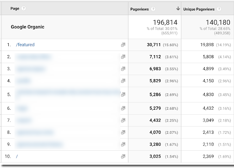Click the sort descending arrow in Pageviews column
The width and height of the screenshot is (234, 168).
pyautogui.click(x=178, y=9)
